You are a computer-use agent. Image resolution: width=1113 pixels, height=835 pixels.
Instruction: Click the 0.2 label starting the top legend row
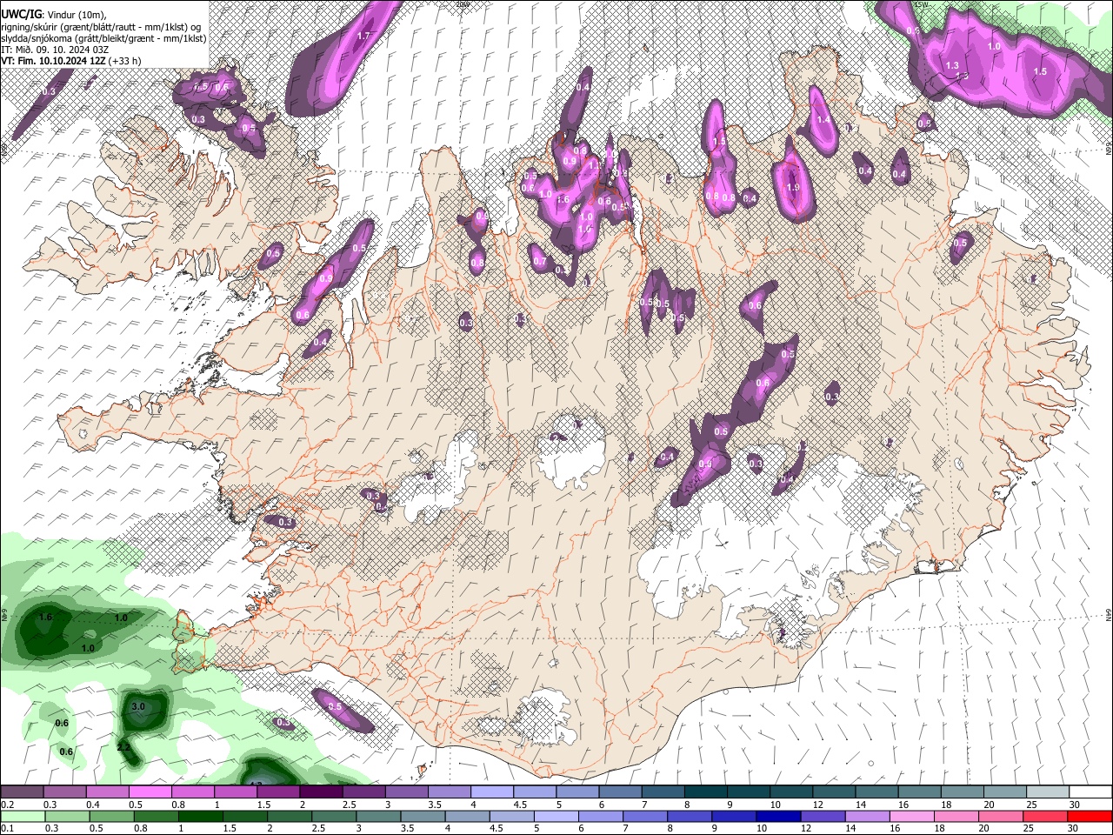point(7,805)
